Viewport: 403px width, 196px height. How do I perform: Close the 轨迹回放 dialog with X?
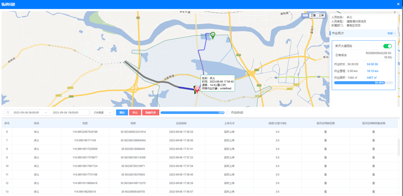[398, 4]
